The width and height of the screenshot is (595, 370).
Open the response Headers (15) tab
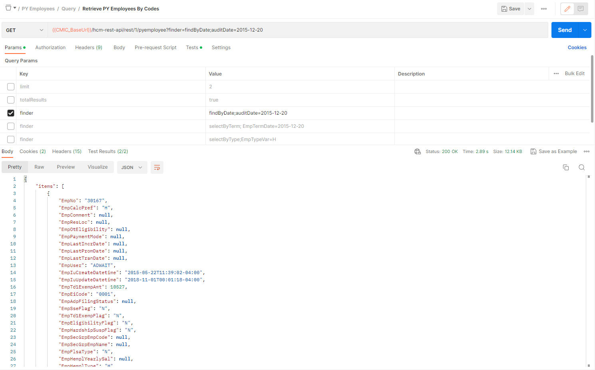[67, 151]
